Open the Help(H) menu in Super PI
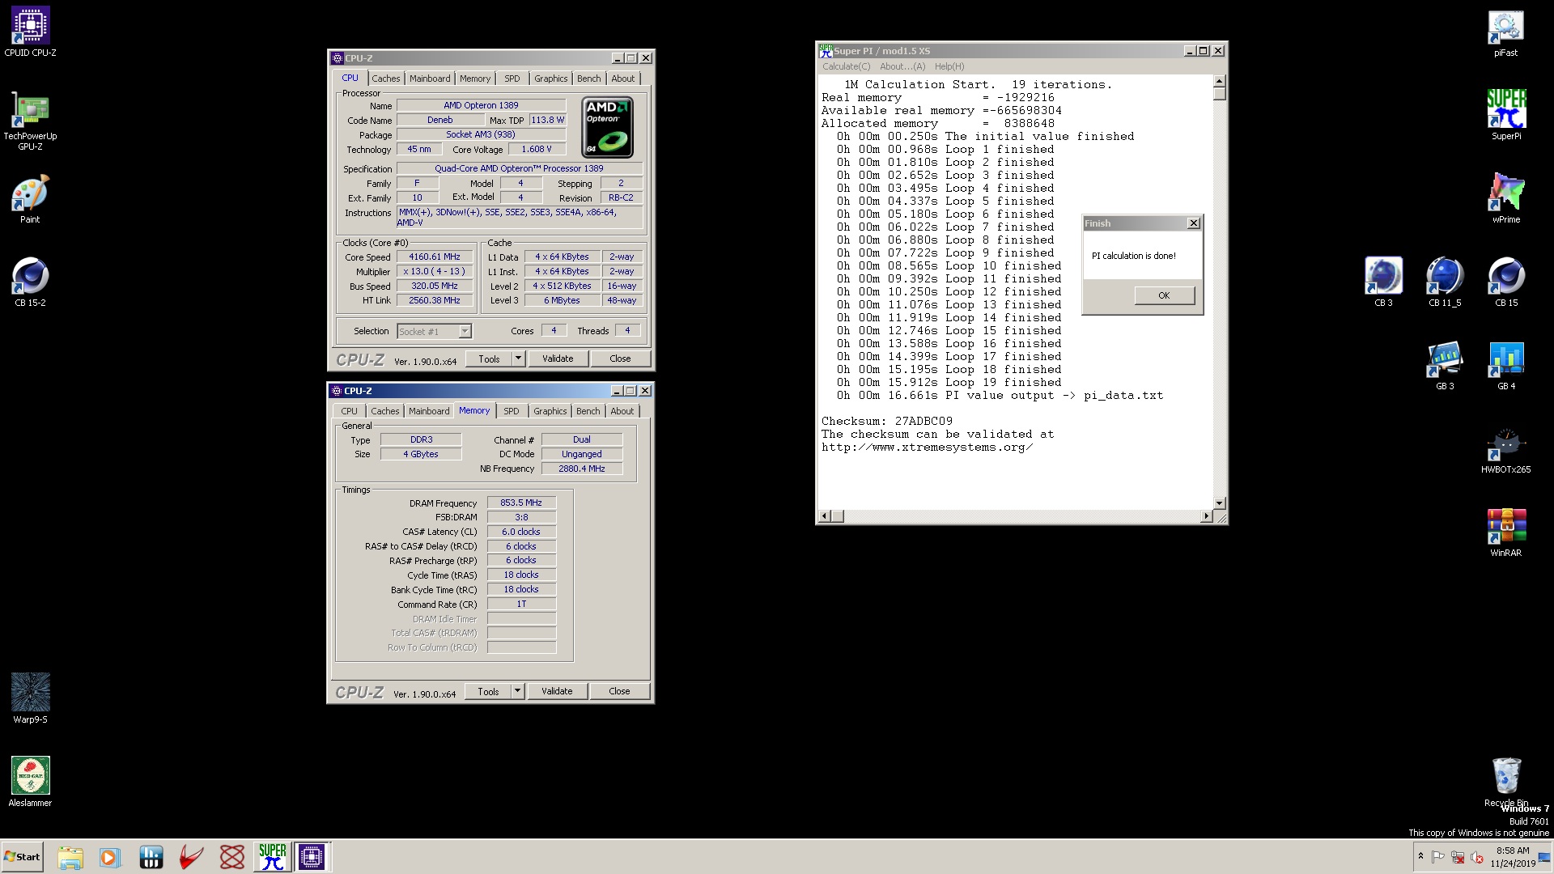1554x874 pixels. tap(949, 66)
